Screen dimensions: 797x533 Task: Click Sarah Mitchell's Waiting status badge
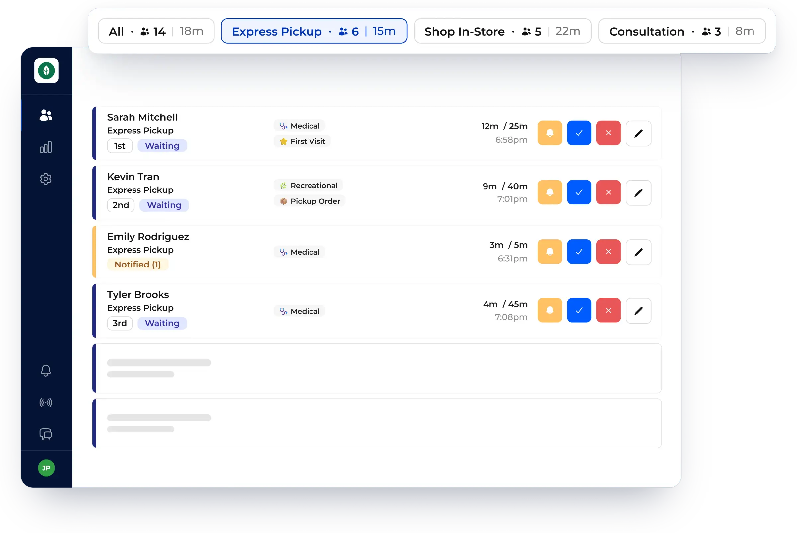(162, 146)
